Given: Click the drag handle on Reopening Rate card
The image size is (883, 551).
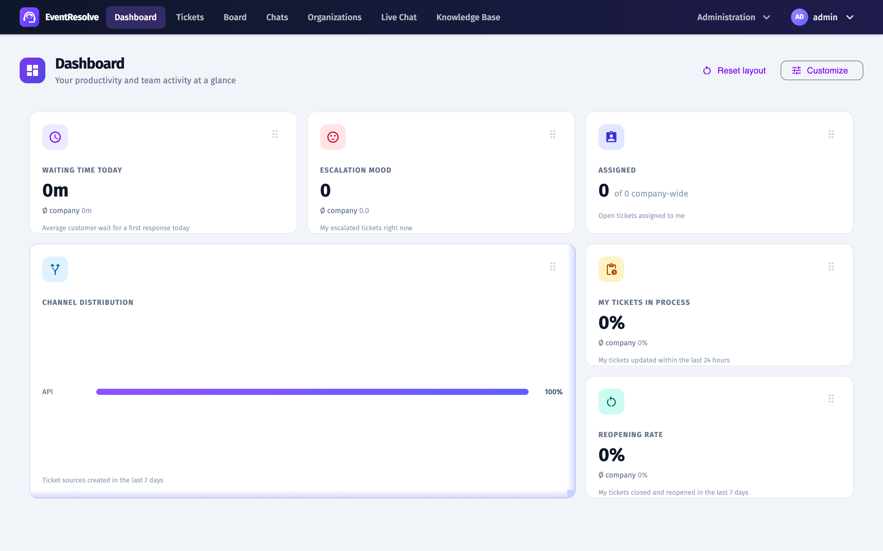Looking at the screenshot, I should (831, 399).
